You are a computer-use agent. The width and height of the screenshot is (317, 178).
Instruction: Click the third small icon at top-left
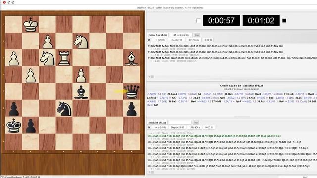[x=13, y=2]
